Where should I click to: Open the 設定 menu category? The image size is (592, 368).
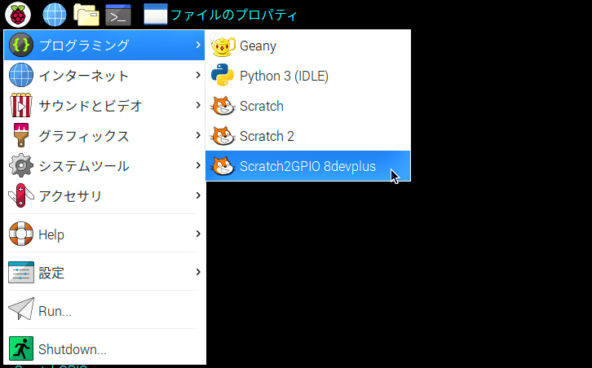tap(104, 272)
